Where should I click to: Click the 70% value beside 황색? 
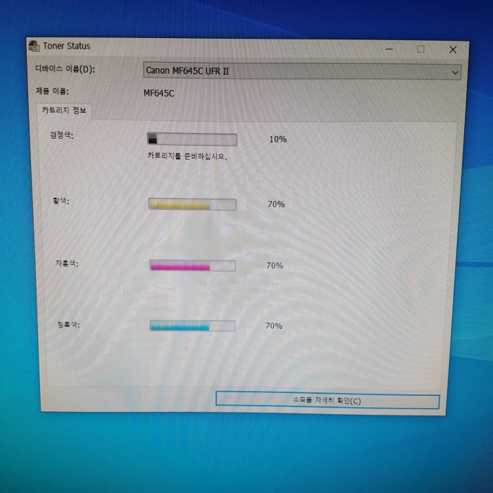(276, 204)
